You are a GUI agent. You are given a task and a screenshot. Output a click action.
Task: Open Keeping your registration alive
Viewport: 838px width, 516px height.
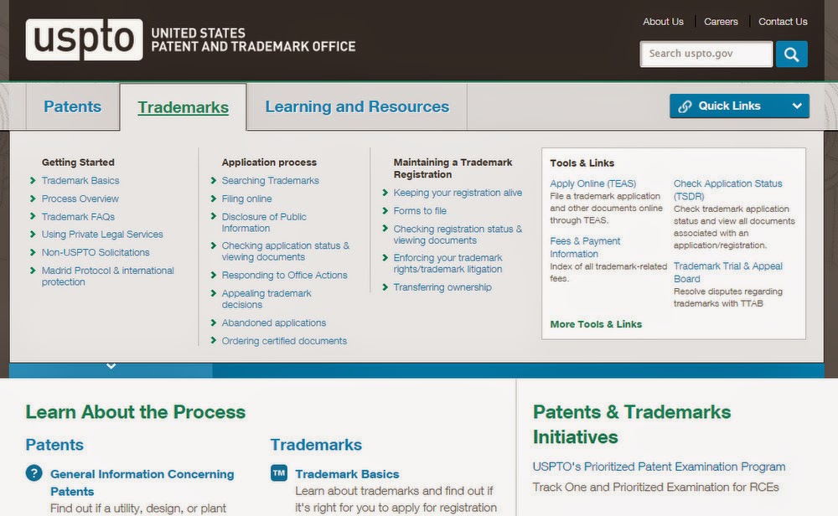(458, 193)
